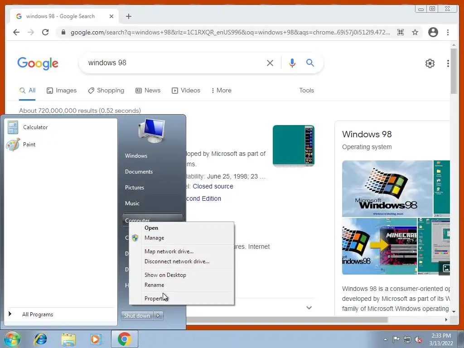Click the Shut down button
Viewport: 464px width, 348px height.
point(137,316)
